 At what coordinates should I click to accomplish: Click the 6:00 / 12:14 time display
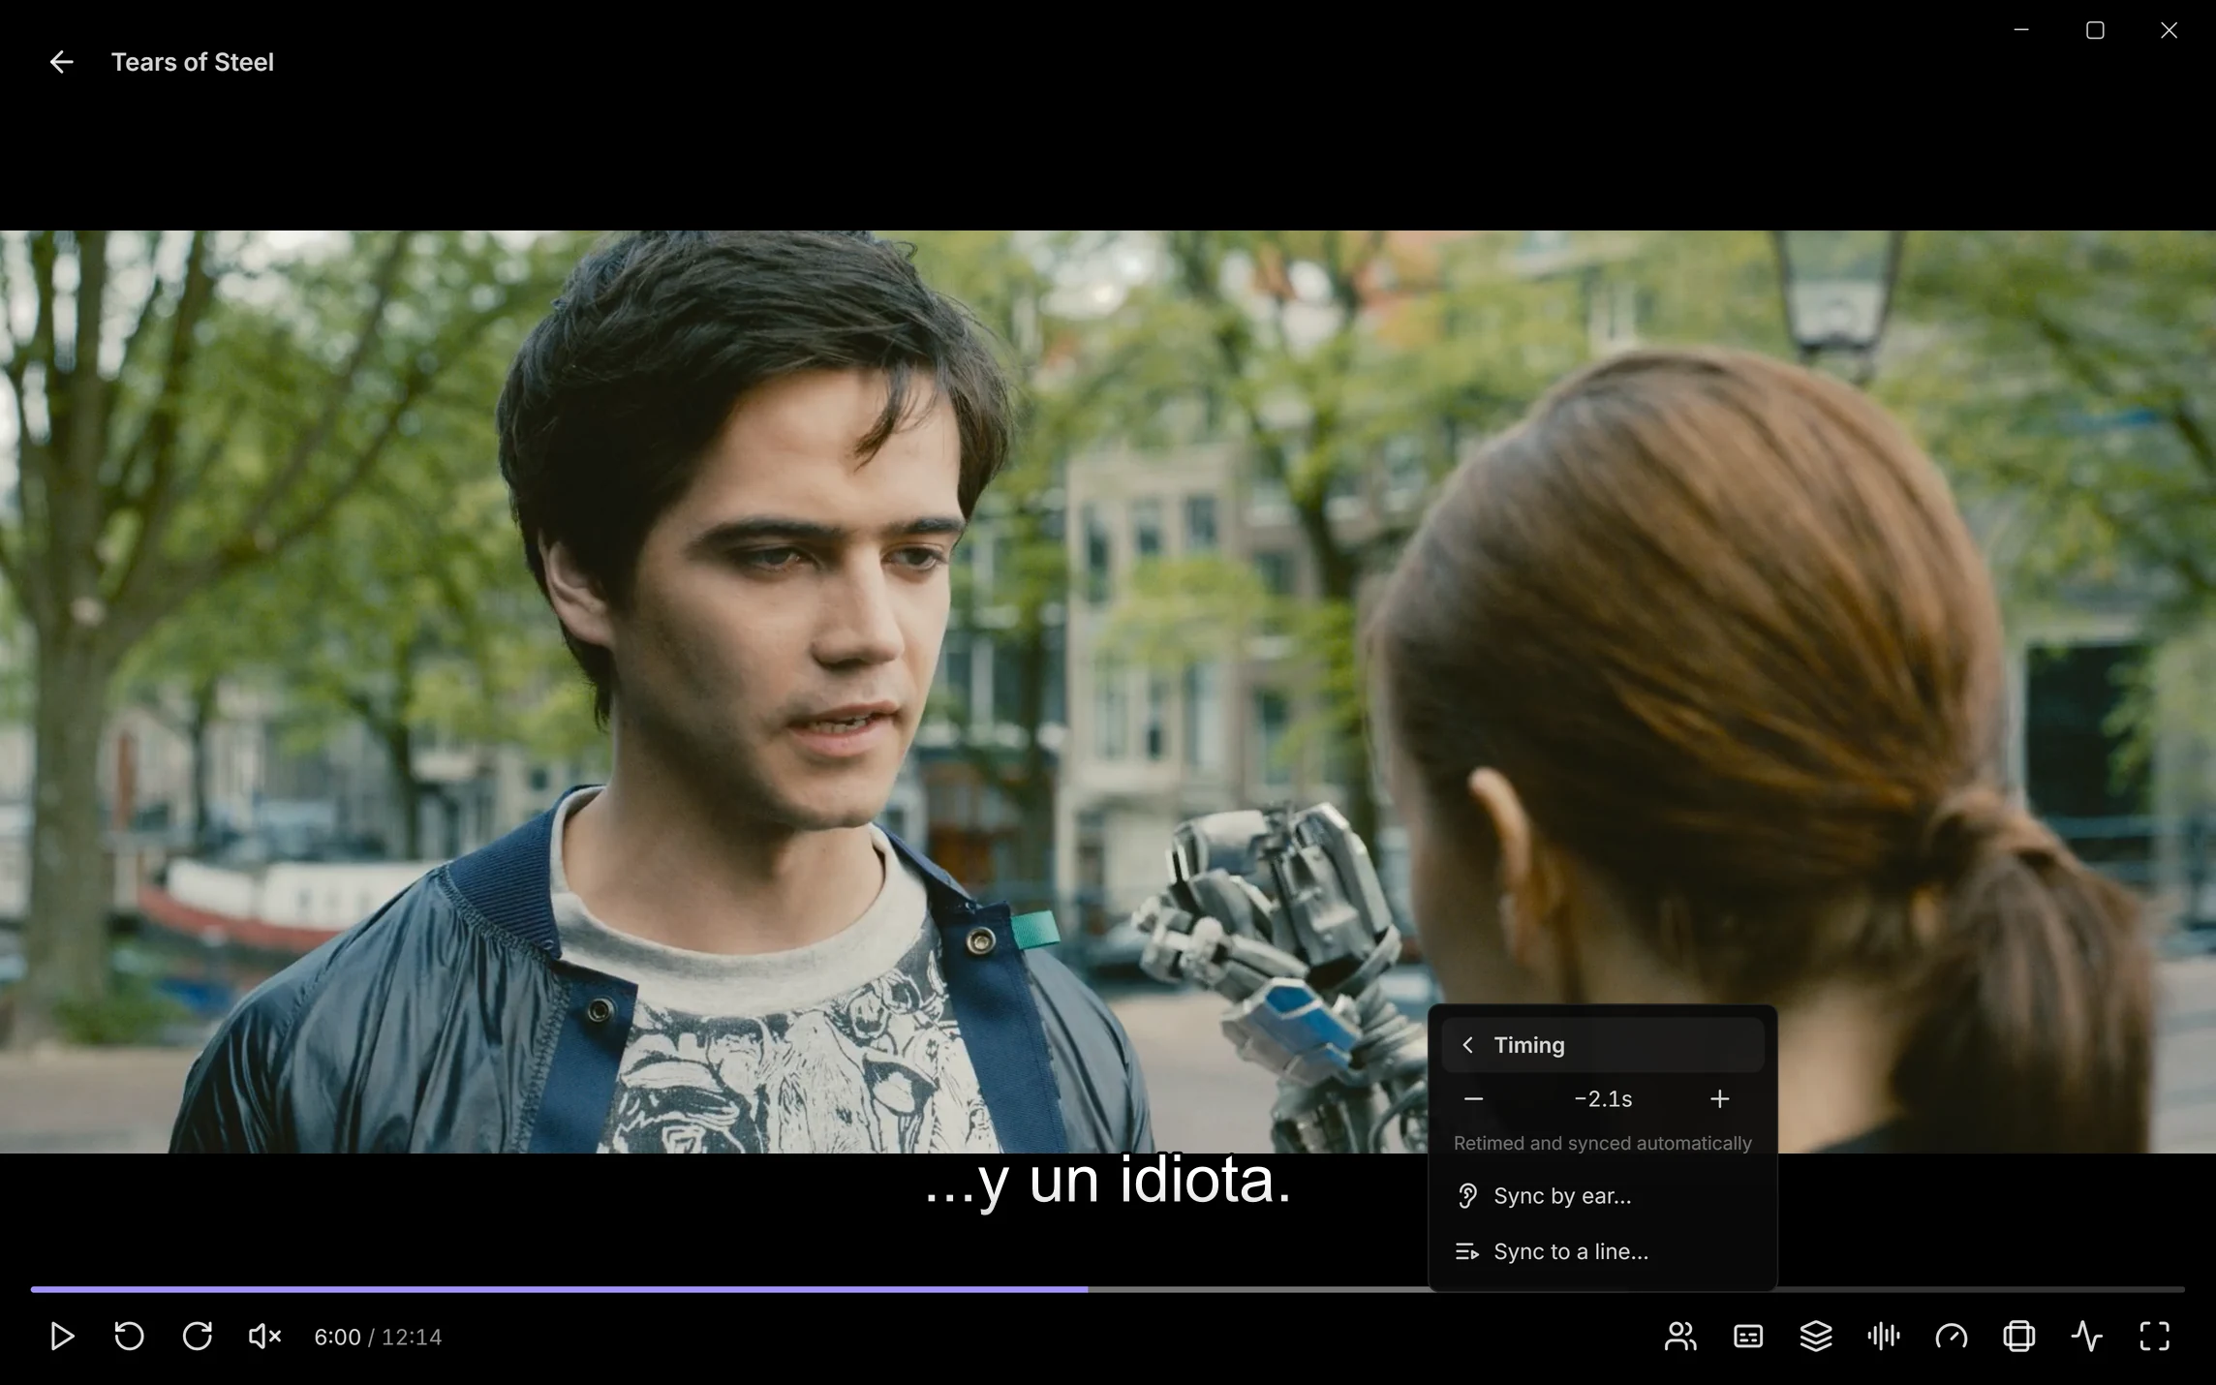pos(378,1337)
